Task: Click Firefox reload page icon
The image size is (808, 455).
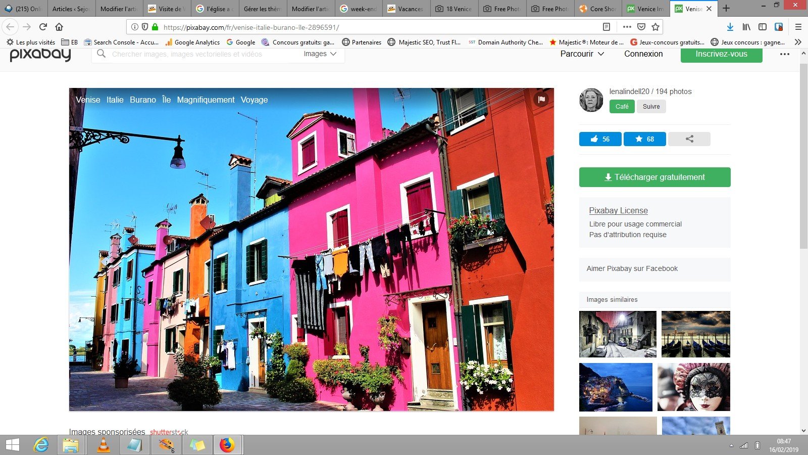Action: tap(43, 27)
